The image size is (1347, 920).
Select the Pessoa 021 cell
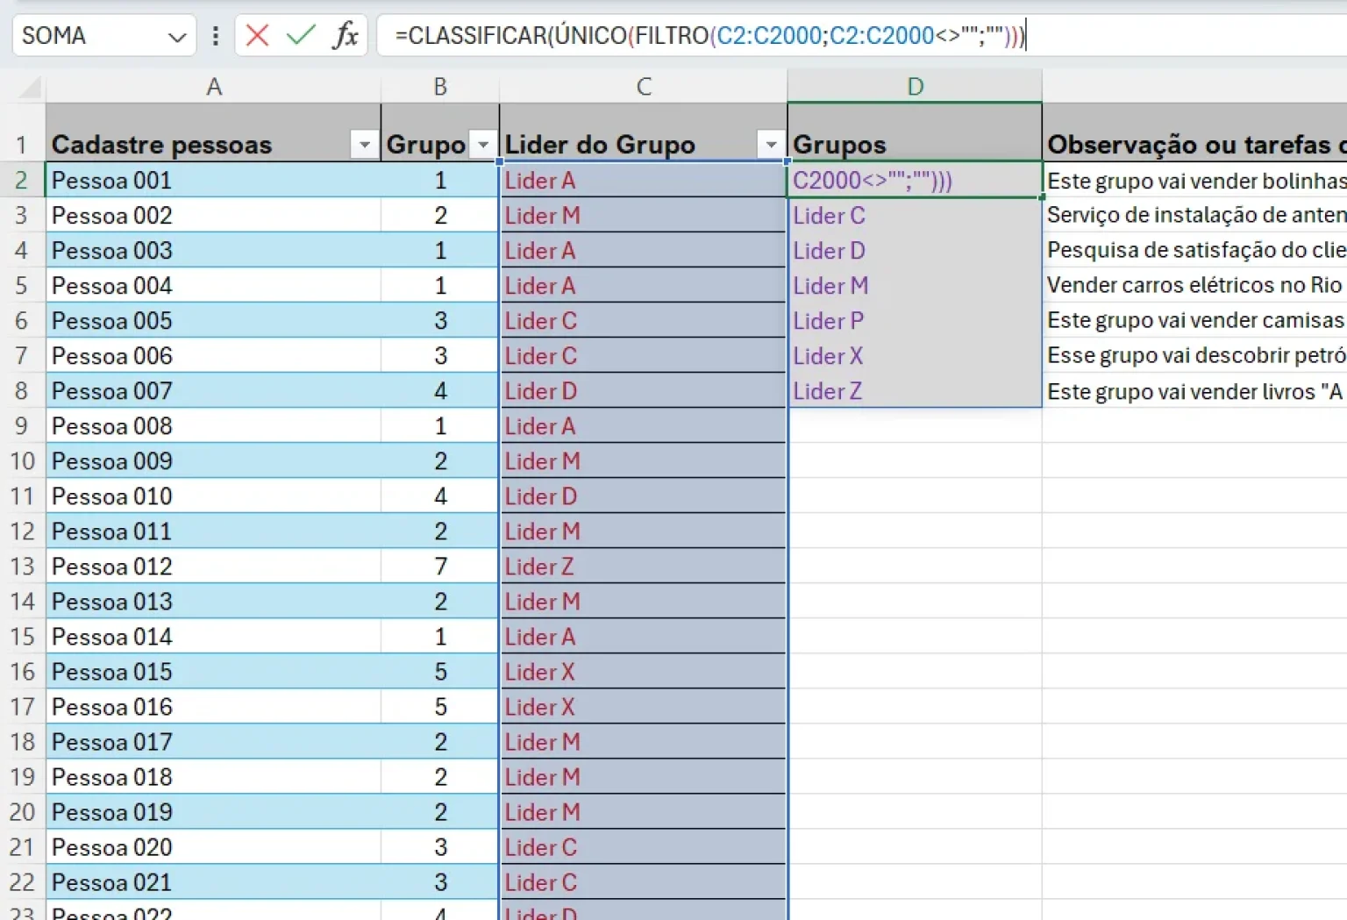(x=213, y=881)
